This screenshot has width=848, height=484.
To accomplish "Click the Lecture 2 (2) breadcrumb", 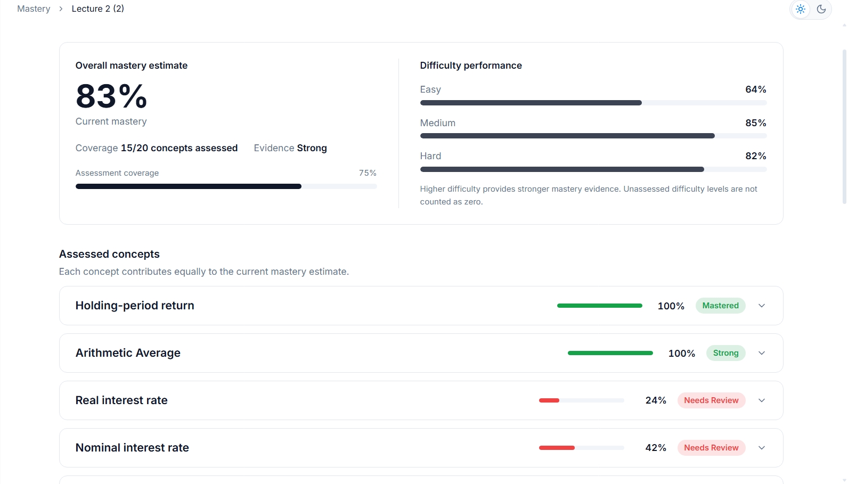I will (x=98, y=9).
